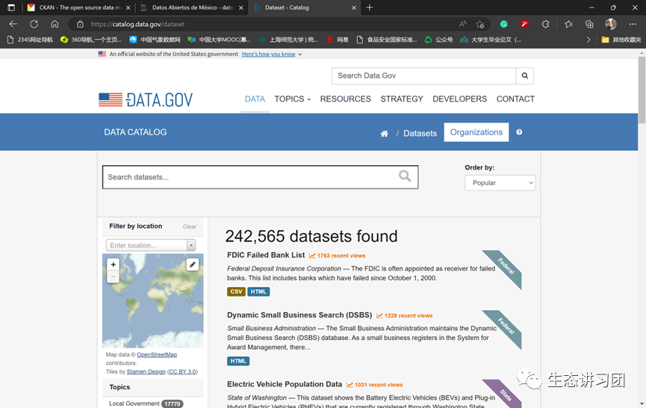
Task: Switch to Datos Abiertos de México tab
Action: (192, 7)
